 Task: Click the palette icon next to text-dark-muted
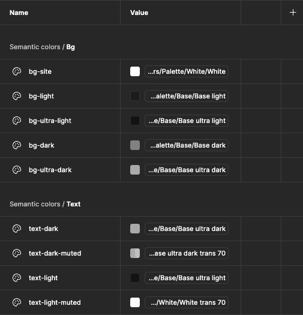[17, 253]
